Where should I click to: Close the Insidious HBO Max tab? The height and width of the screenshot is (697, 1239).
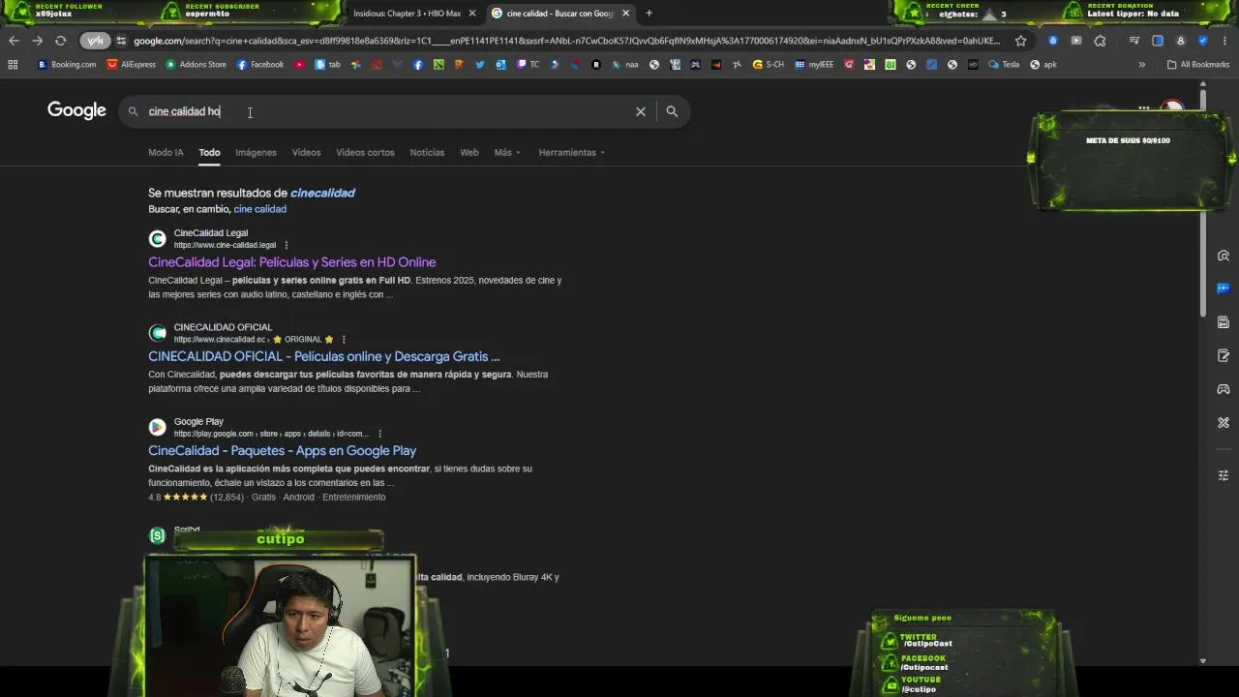pos(472,14)
